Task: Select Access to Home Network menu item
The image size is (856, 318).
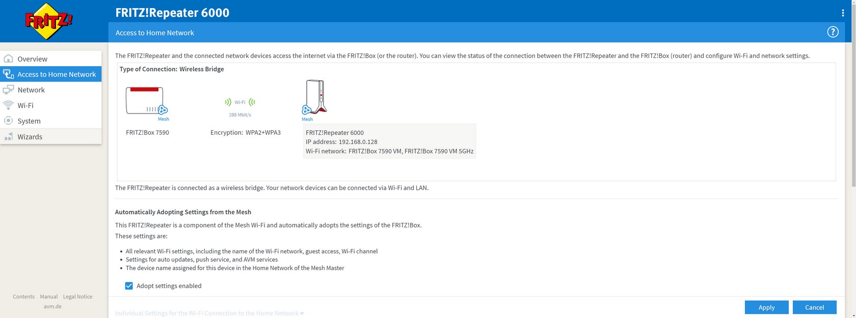Action: click(x=51, y=74)
